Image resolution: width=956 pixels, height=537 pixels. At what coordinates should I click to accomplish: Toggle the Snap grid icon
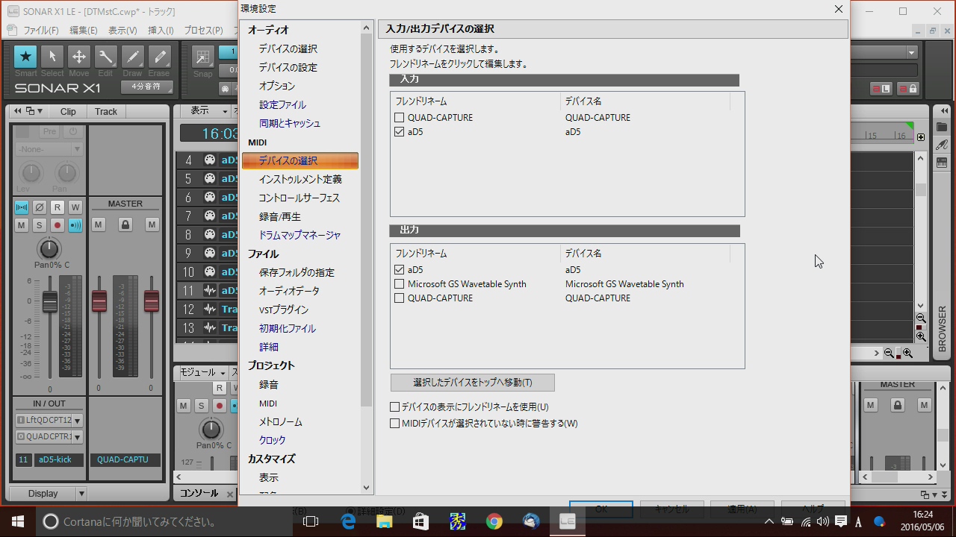click(x=202, y=57)
